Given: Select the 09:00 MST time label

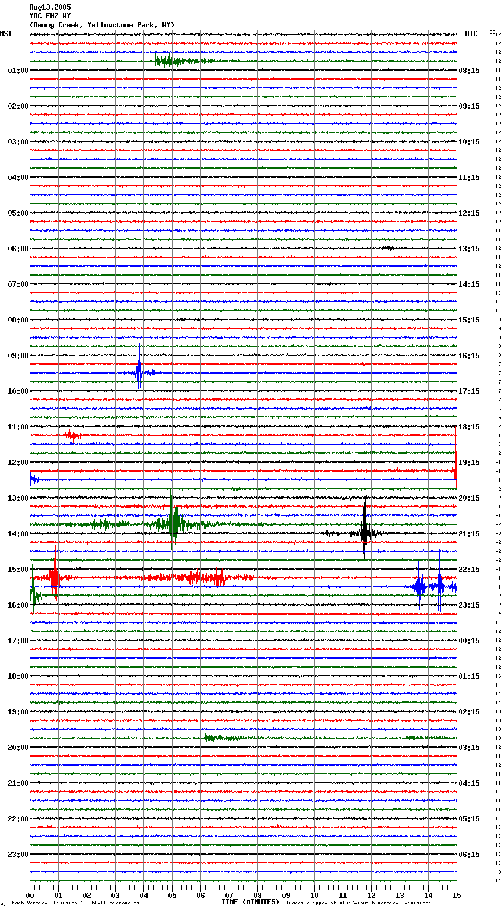Looking at the screenshot, I should [x=18, y=356].
